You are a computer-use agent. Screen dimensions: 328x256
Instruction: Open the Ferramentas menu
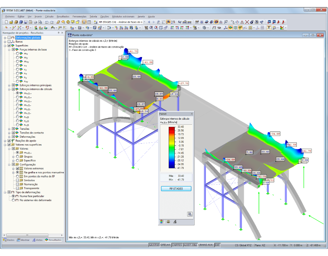pos(79,16)
